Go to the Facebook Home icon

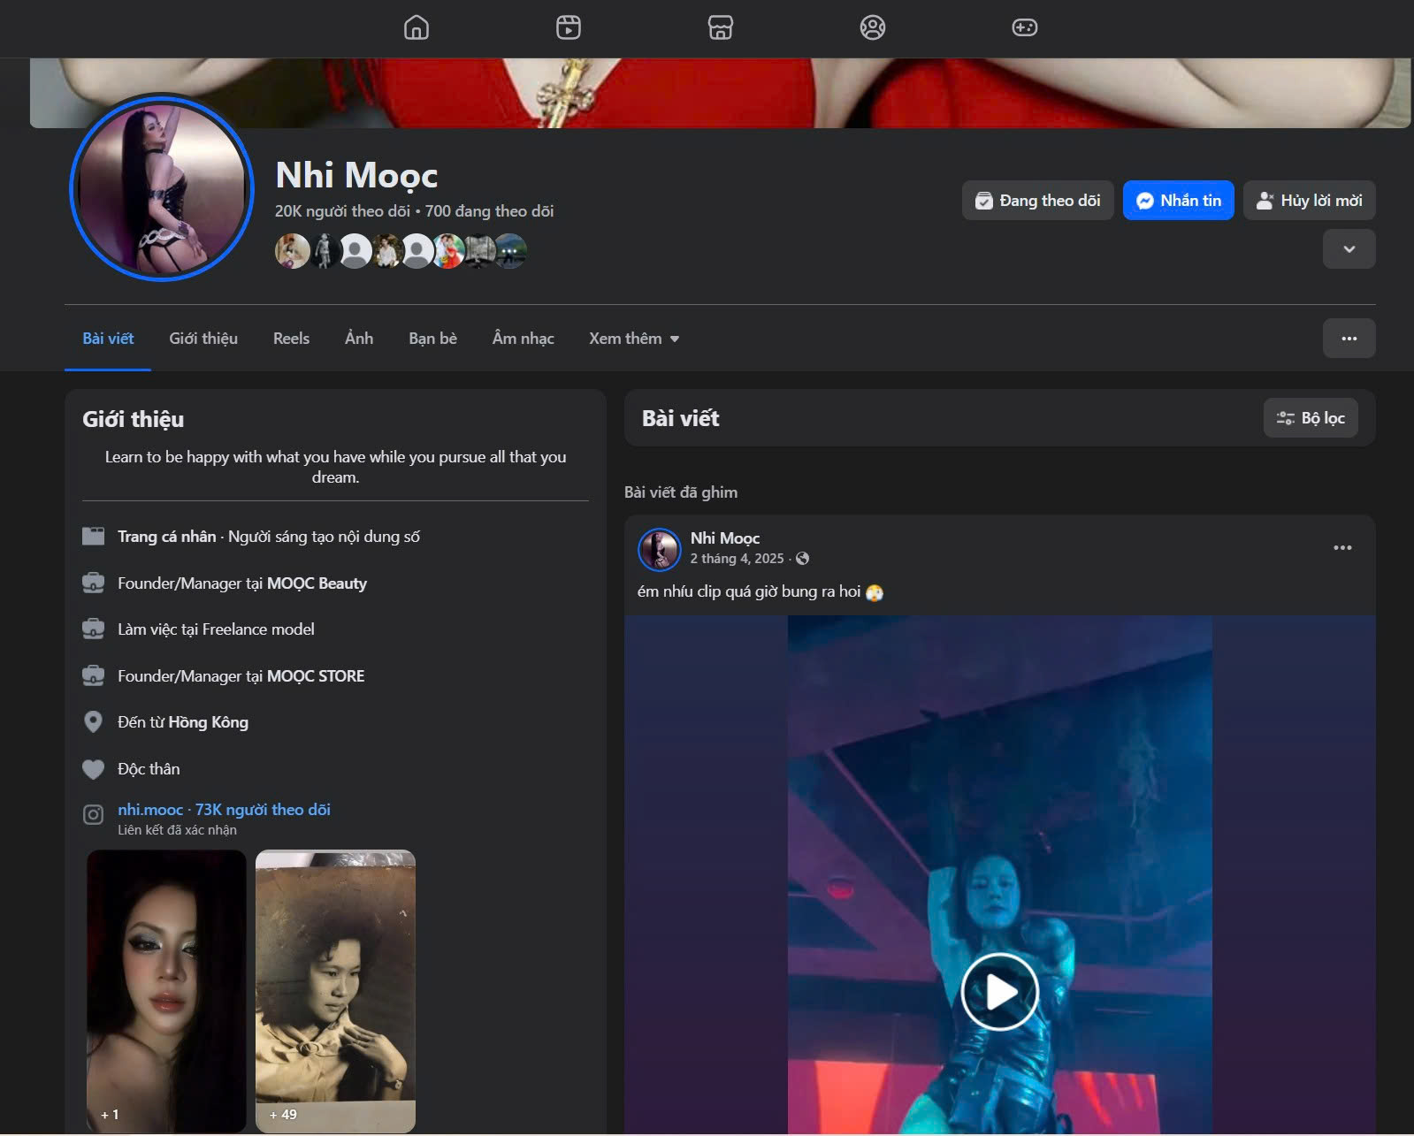[416, 28]
